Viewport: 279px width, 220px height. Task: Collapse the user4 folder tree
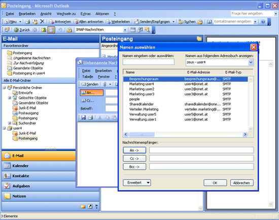pos(4,128)
